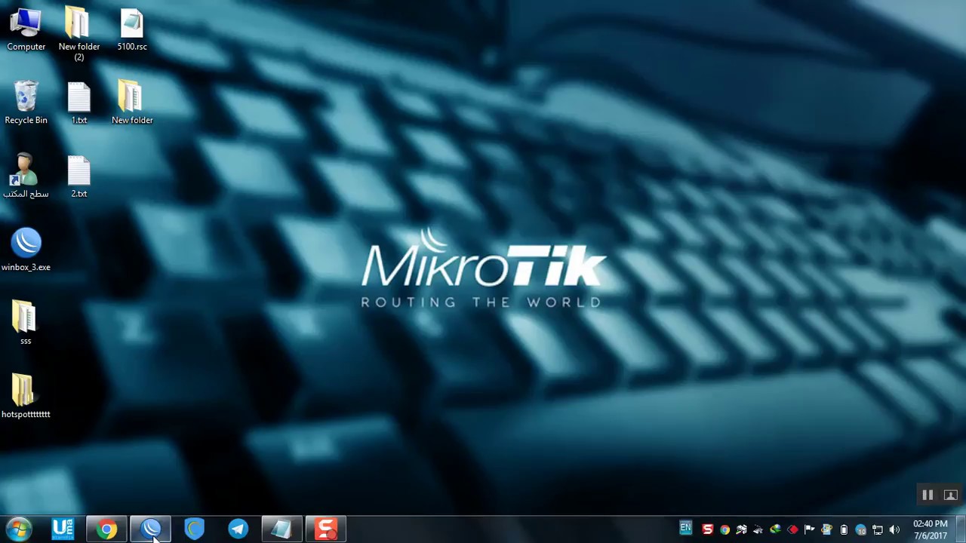Image resolution: width=966 pixels, height=543 pixels.
Task: Select the hotspottttttttt folder icon
Action: [26, 397]
